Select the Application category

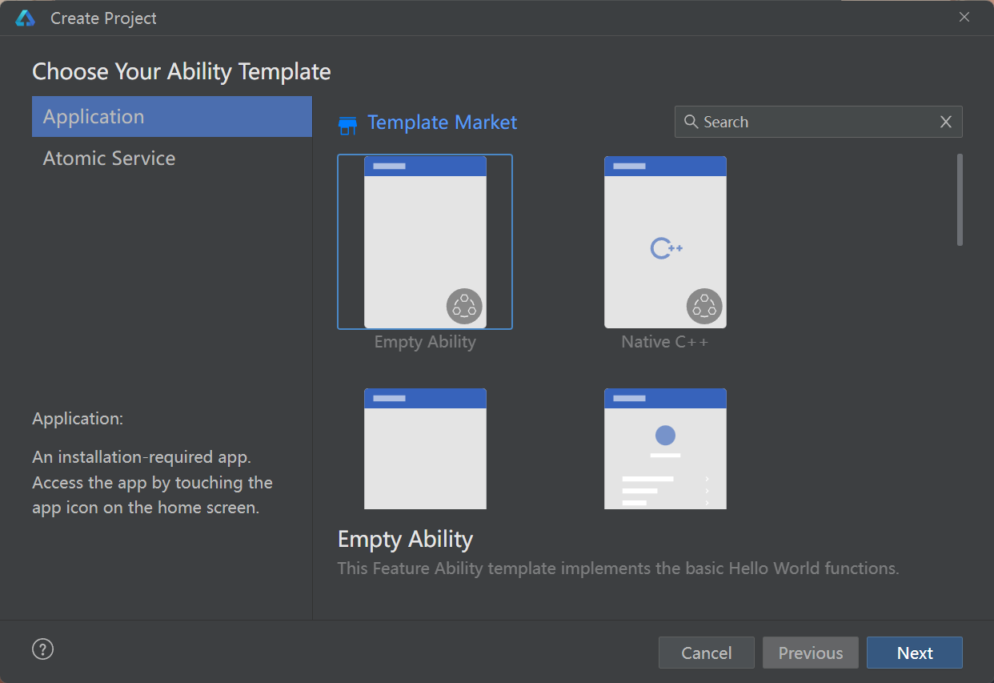coord(171,117)
